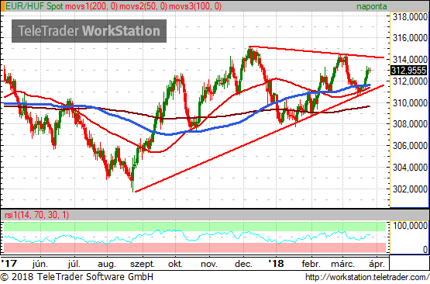The width and height of the screenshot is (430, 284).
Task: Click the okt. month label on time axis
Action: pos(175,264)
